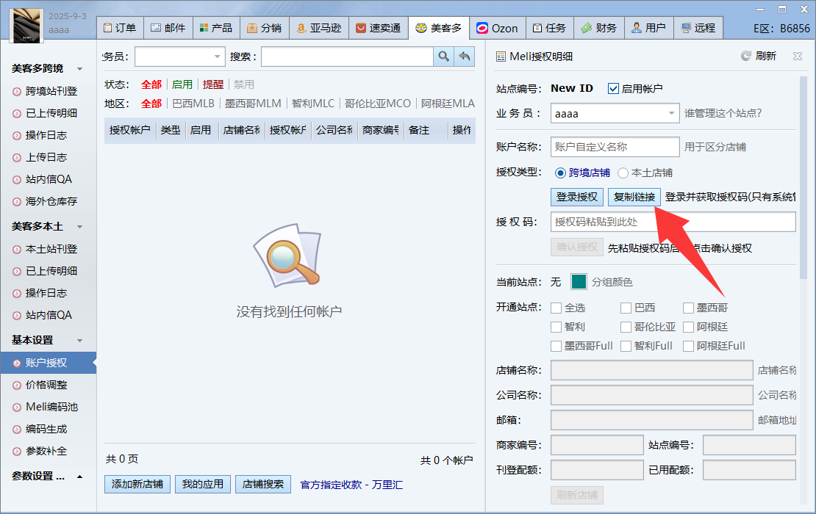Viewport: 816px width, 514px height.
Task: Switch to the Ozon tab
Action: coord(497,28)
